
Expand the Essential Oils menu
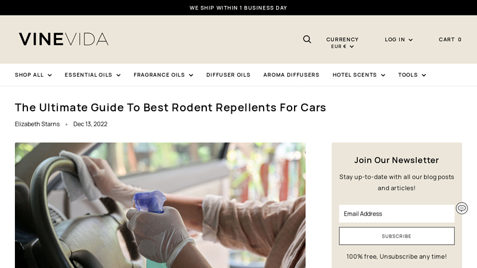point(92,75)
